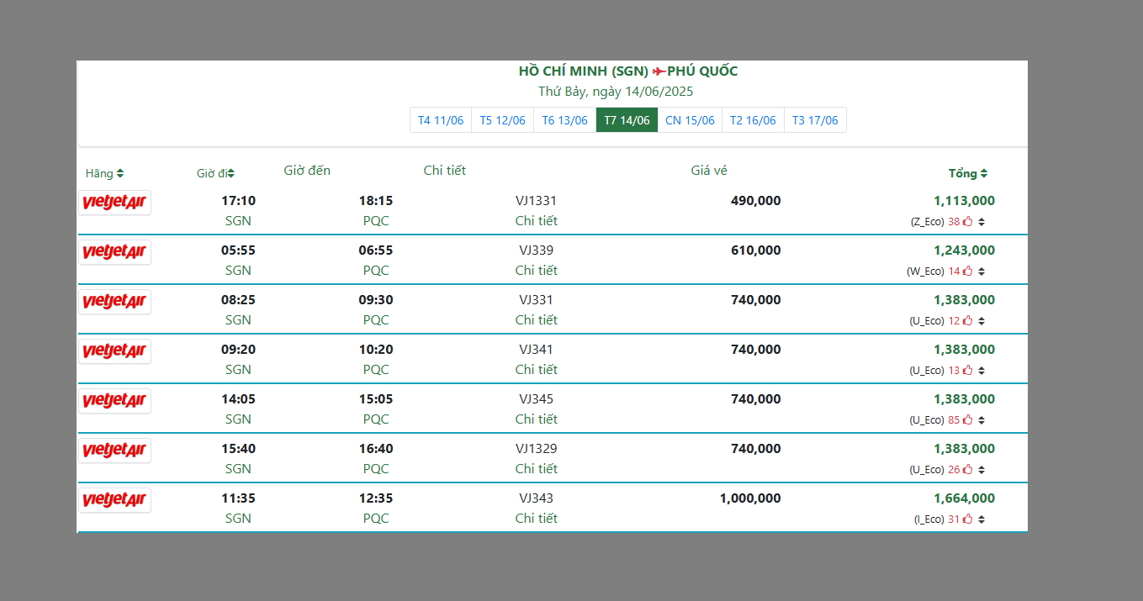Expand fare options for the 1,113,000 Z_Eco fare
Image resolution: width=1143 pixels, height=601 pixels.
pos(982,222)
